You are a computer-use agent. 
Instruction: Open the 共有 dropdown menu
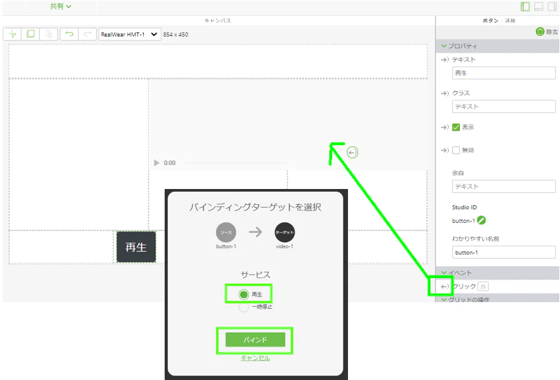point(60,7)
